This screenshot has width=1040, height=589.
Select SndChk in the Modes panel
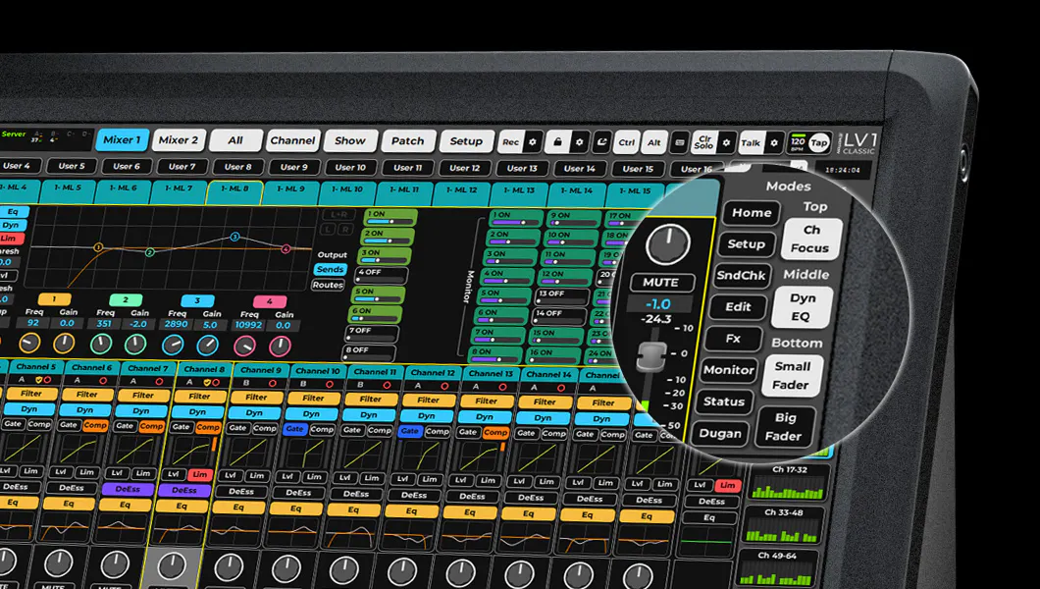741,275
